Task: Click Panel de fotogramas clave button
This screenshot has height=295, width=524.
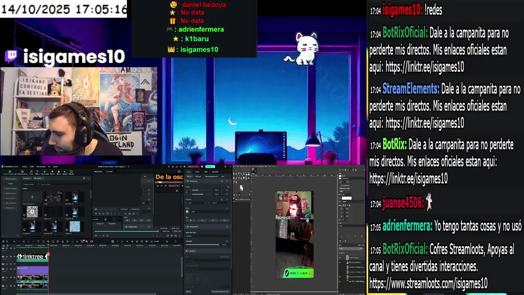Action: [220, 291]
